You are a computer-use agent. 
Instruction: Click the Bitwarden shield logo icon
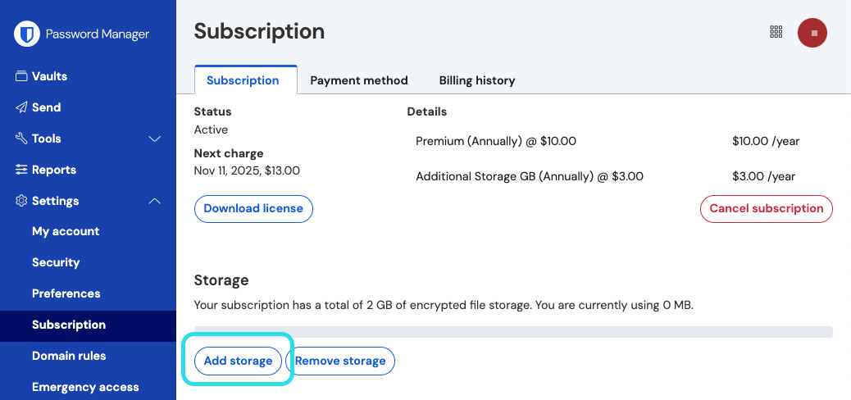click(28, 34)
